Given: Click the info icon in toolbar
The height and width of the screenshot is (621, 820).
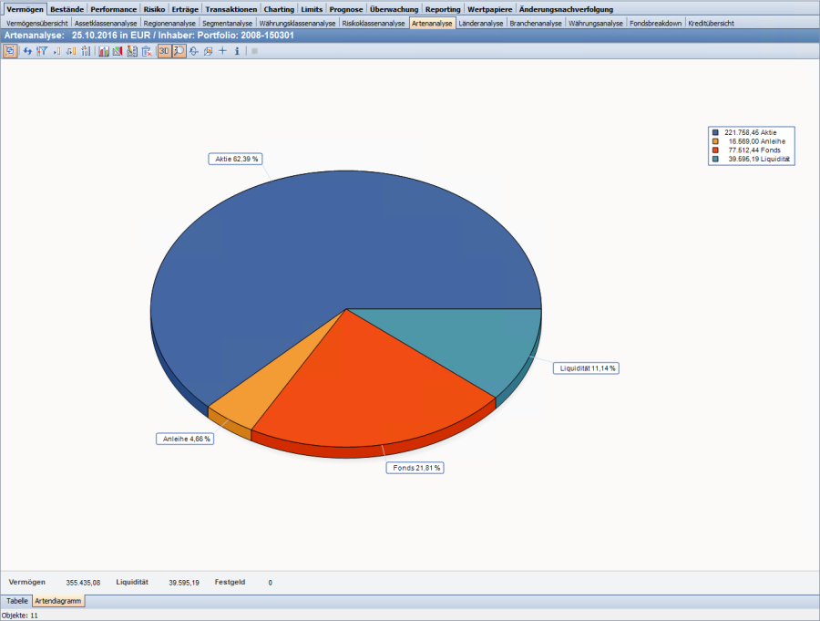Looking at the screenshot, I should tap(237, 51).
